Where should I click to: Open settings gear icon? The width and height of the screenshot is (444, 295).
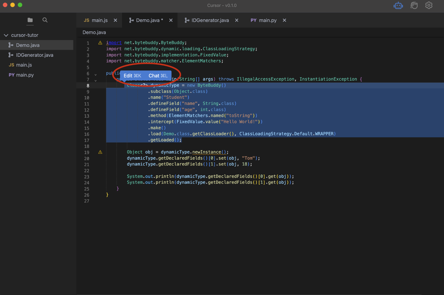coord(429,5)
